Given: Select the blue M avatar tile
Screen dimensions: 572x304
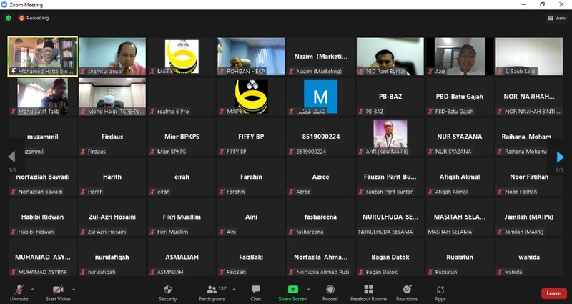Looking at the screenshot, I should 320,97.
